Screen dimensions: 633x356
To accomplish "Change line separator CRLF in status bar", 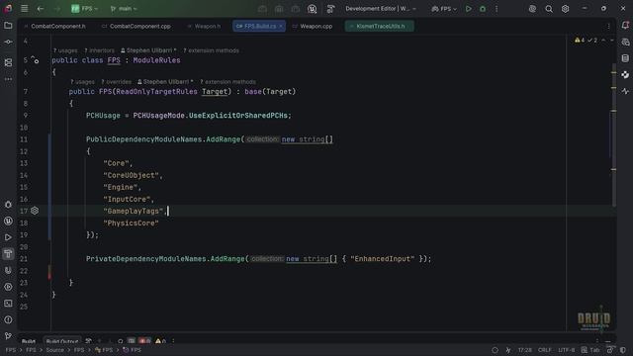I will pyautogui.click(x=545, y=350).
